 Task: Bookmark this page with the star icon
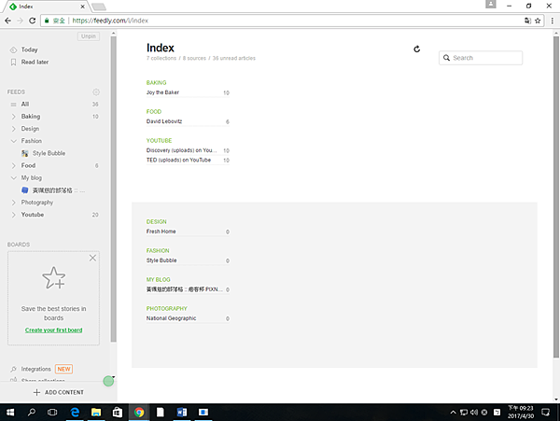coord(538,21)
